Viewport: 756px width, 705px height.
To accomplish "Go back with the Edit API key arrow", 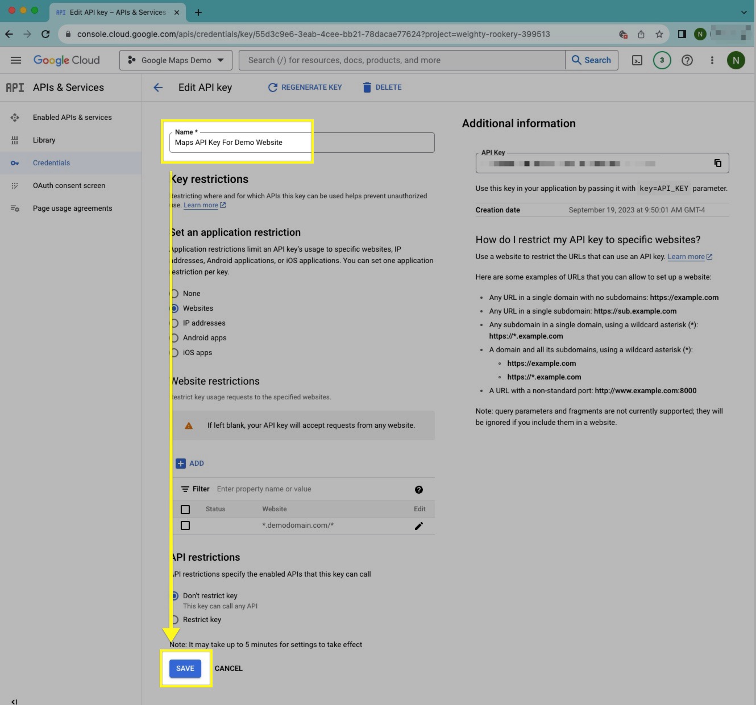I will coord(158,87).
